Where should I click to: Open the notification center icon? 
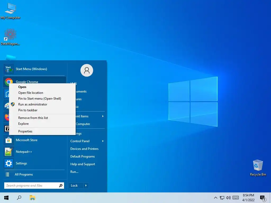coord(262,198)
